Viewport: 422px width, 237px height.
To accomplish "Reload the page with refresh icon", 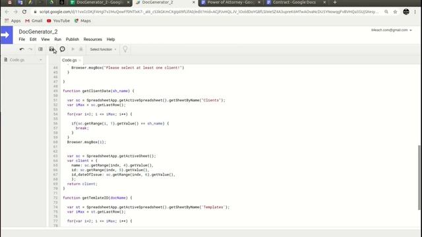I will click(24, 12).
